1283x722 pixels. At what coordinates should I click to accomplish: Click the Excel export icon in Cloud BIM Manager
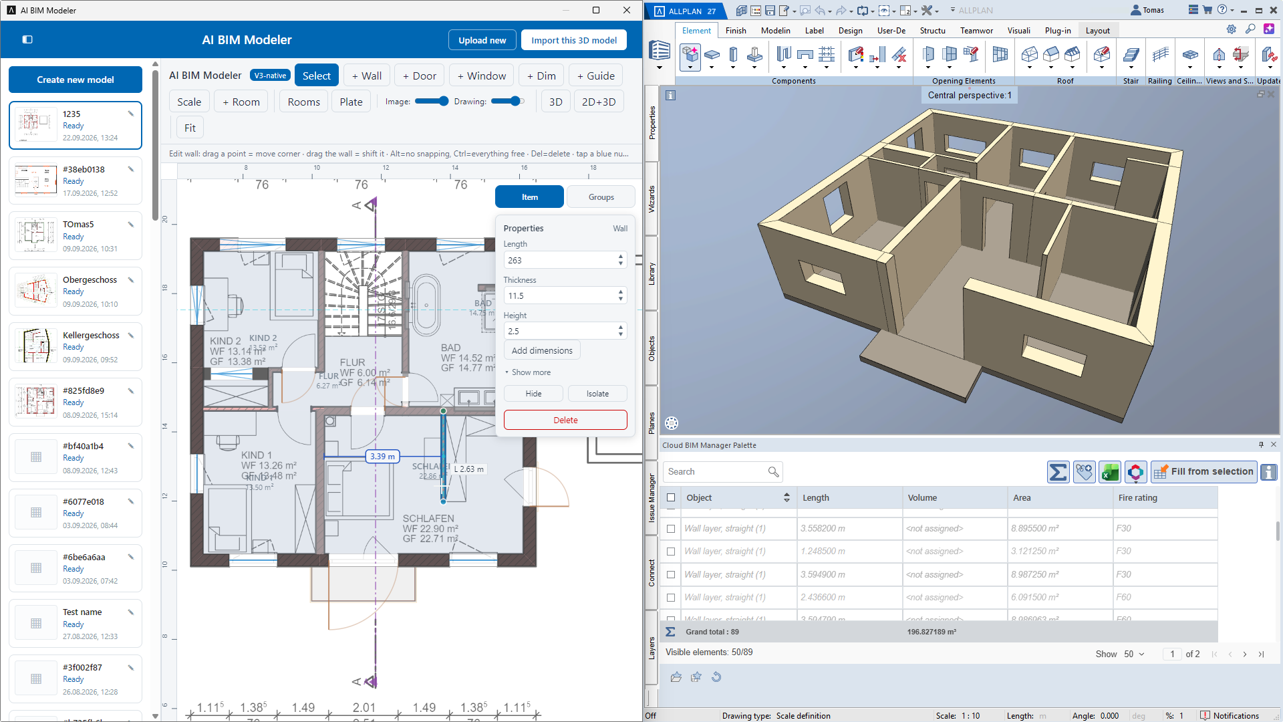click(1110, 472)
